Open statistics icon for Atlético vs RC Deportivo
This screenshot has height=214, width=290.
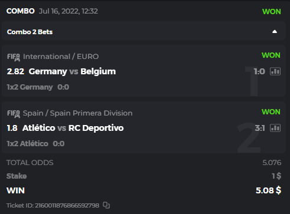click(275, 128)
